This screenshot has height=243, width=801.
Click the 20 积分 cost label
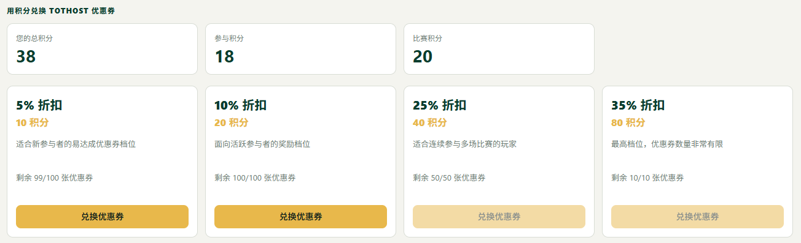[232, 122]
